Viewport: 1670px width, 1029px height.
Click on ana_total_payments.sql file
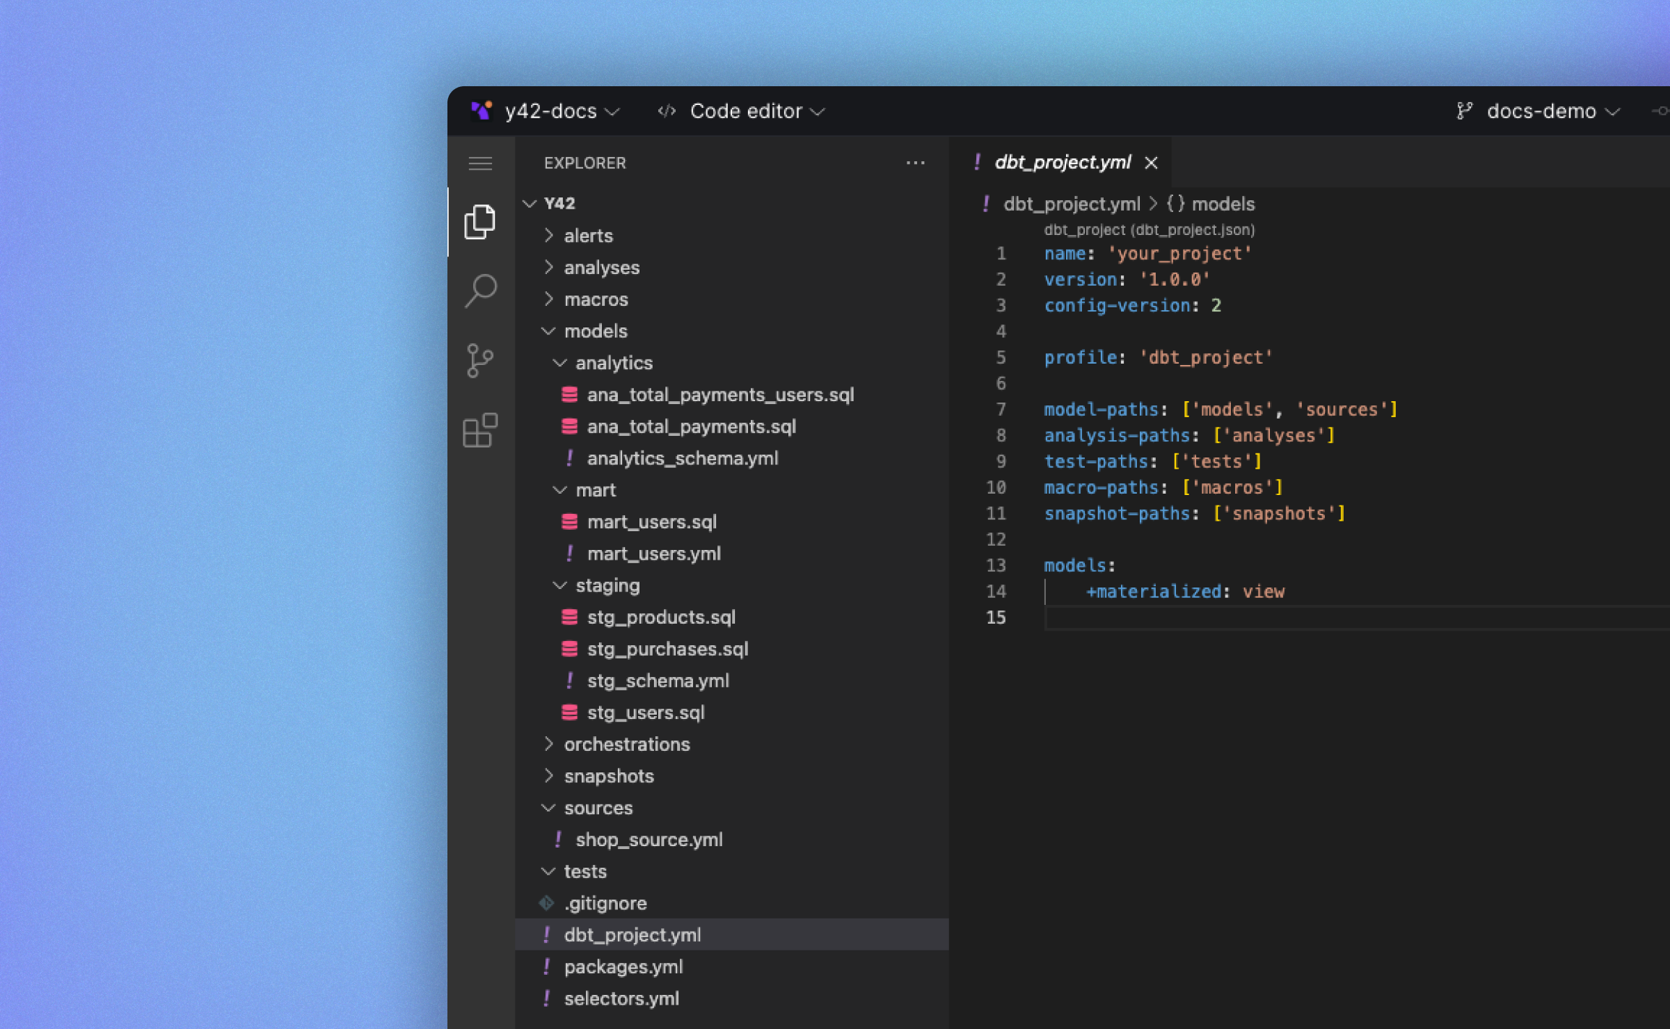[x=691, y=426]
